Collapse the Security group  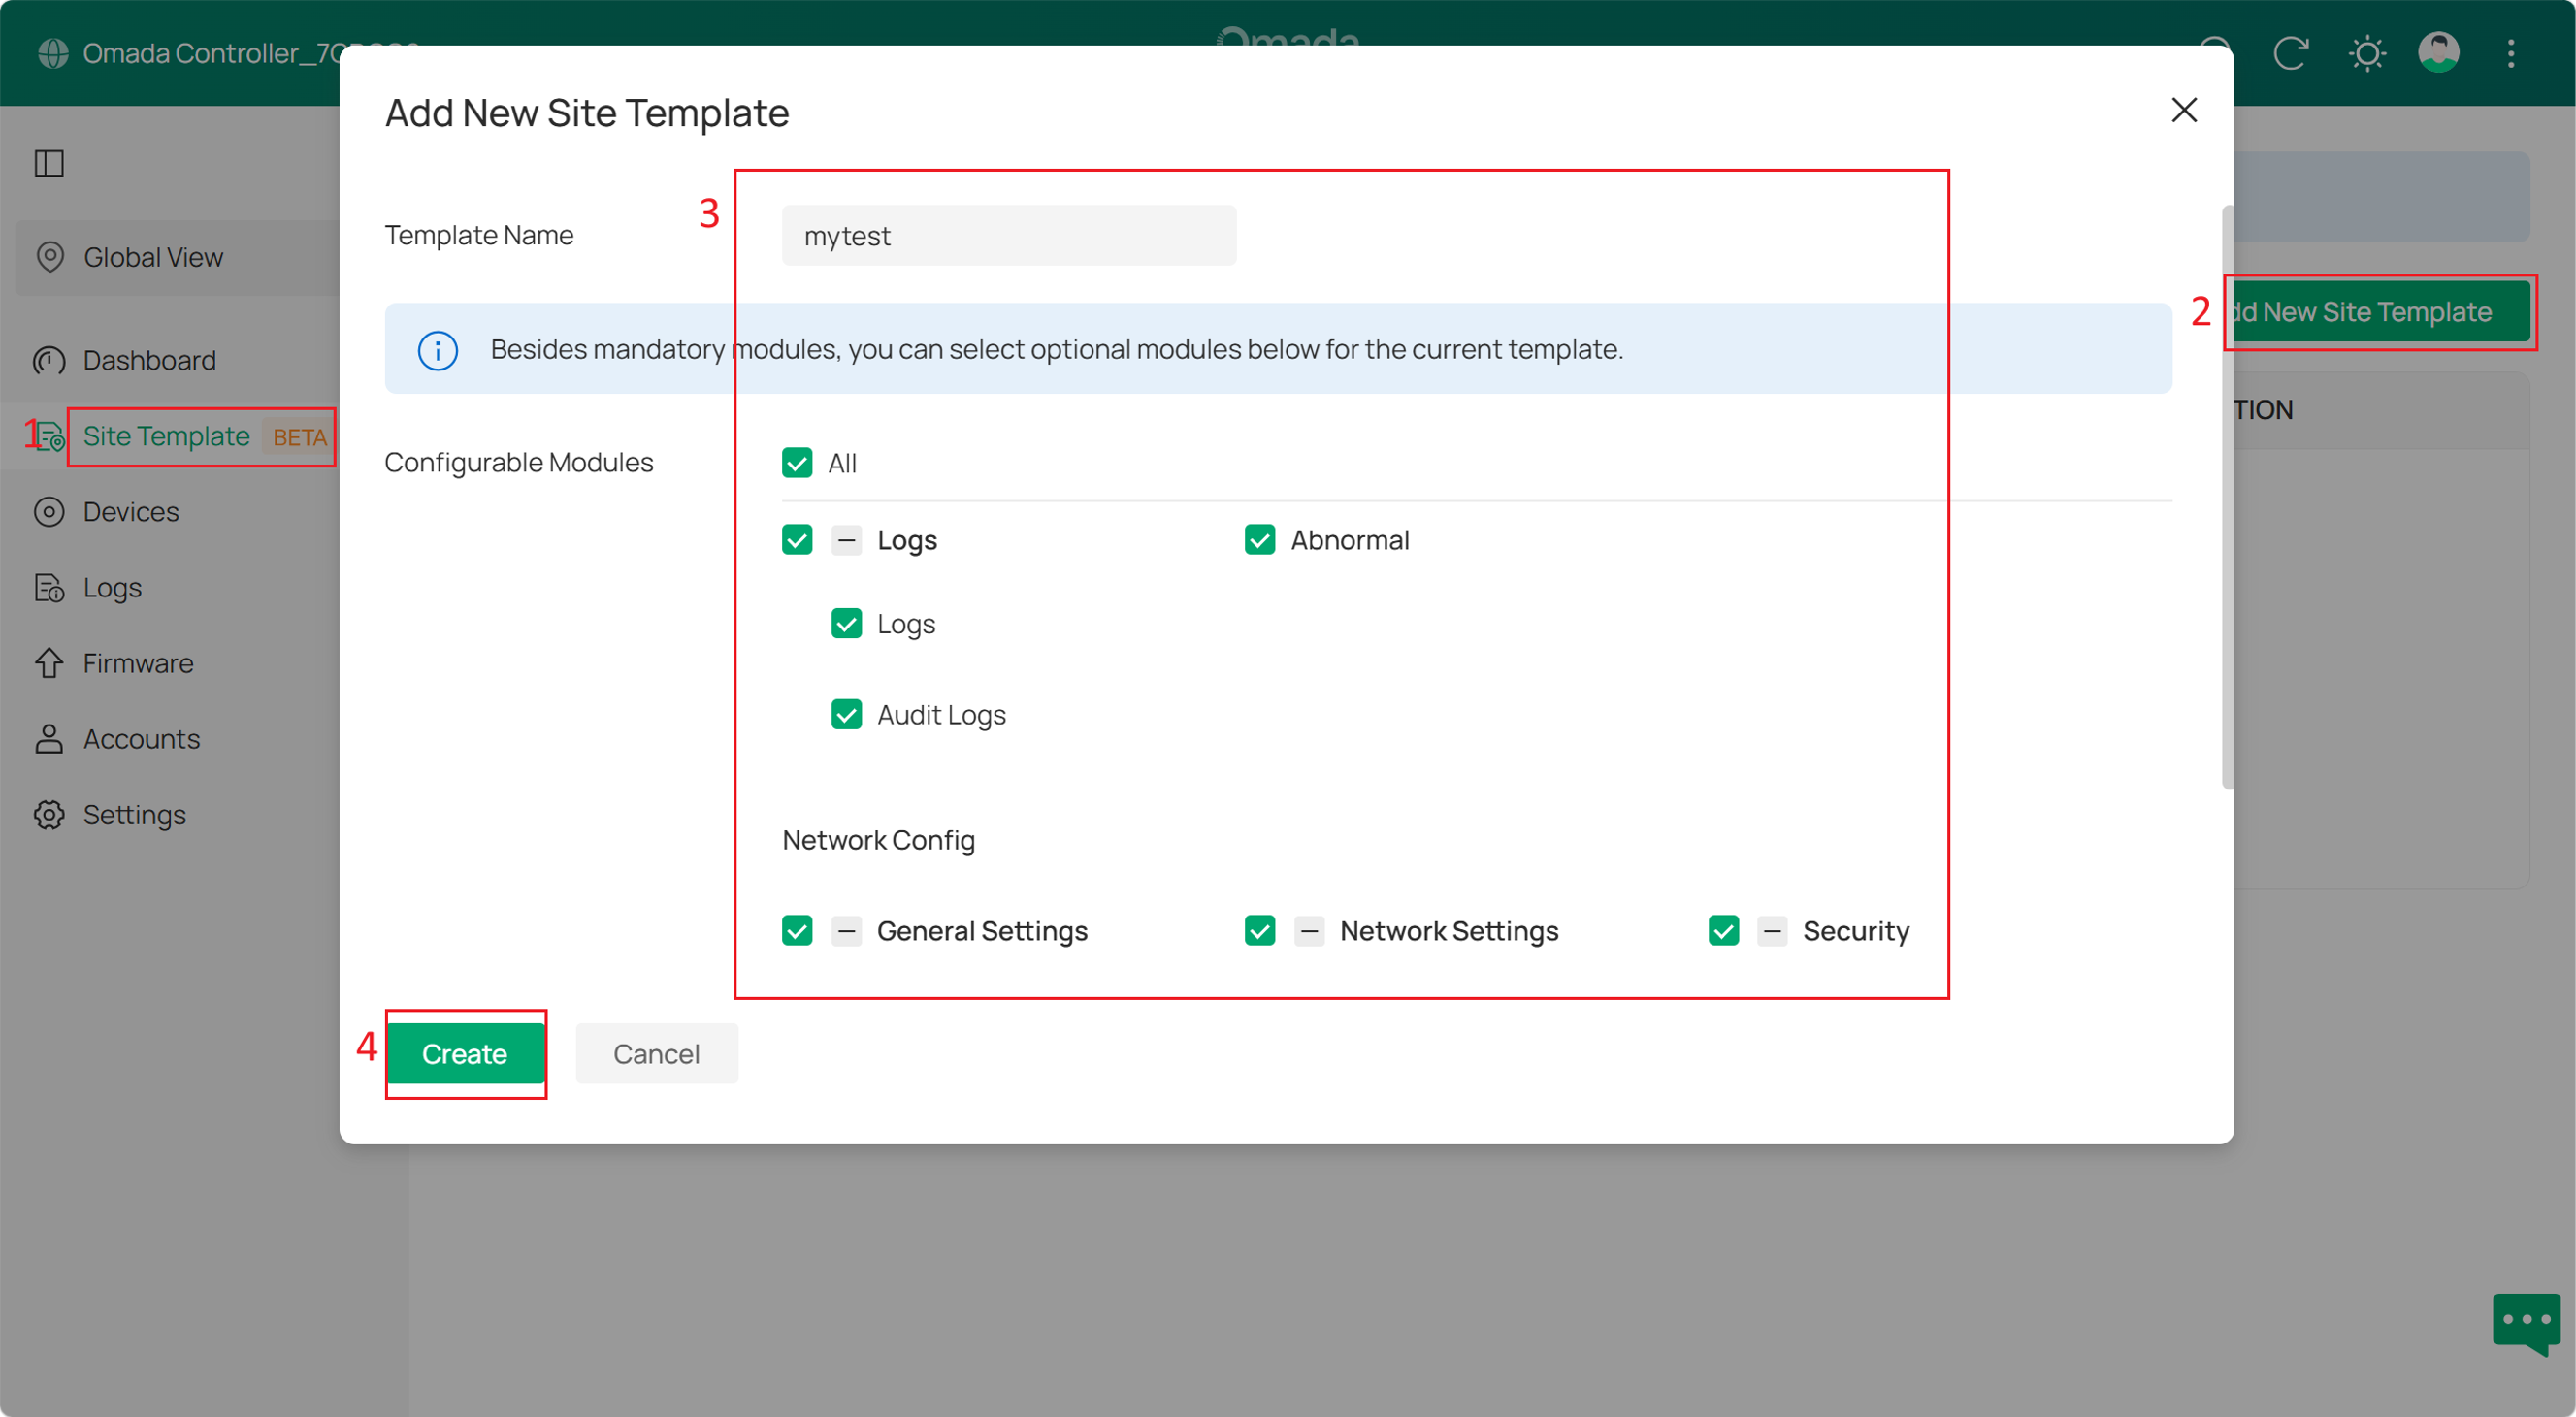point(1773,930)
